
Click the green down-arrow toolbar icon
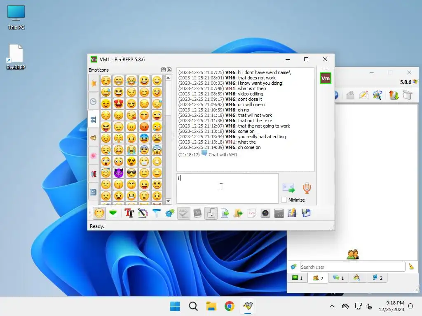click(x=113, y=213)
